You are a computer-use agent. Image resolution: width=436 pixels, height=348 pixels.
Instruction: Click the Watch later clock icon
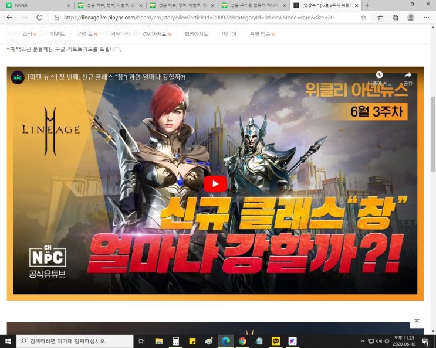379,75
